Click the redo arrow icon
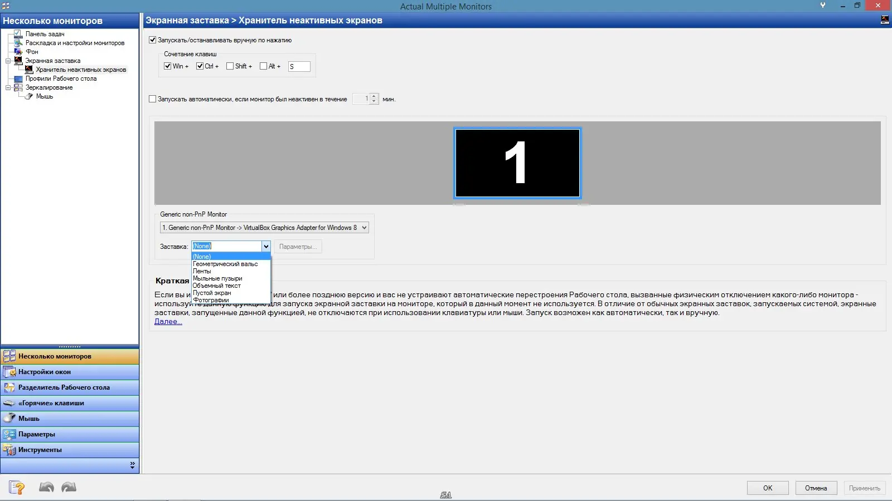The width and height of the screenshot is (892, 501). coord(68,487)
